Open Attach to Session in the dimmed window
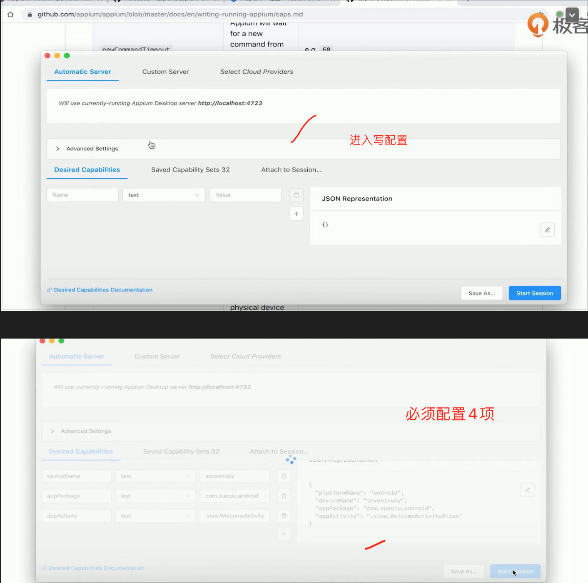 (279, 451)
